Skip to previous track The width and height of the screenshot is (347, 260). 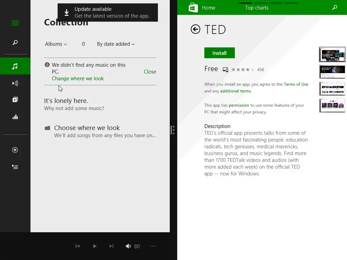point(78,246)
